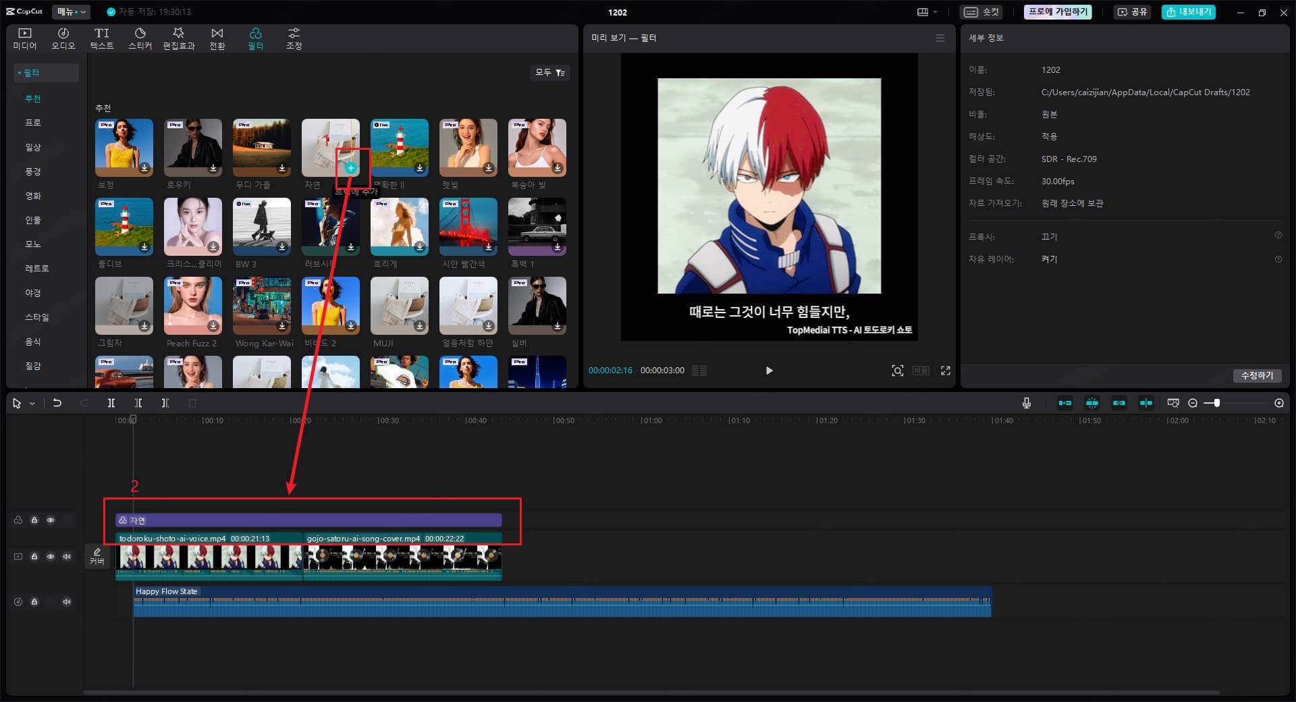Toggle preview axis button

point(1146,403)
